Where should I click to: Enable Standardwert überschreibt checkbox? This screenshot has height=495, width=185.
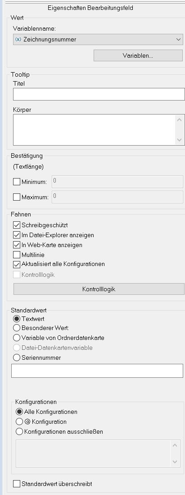(17, 484)
